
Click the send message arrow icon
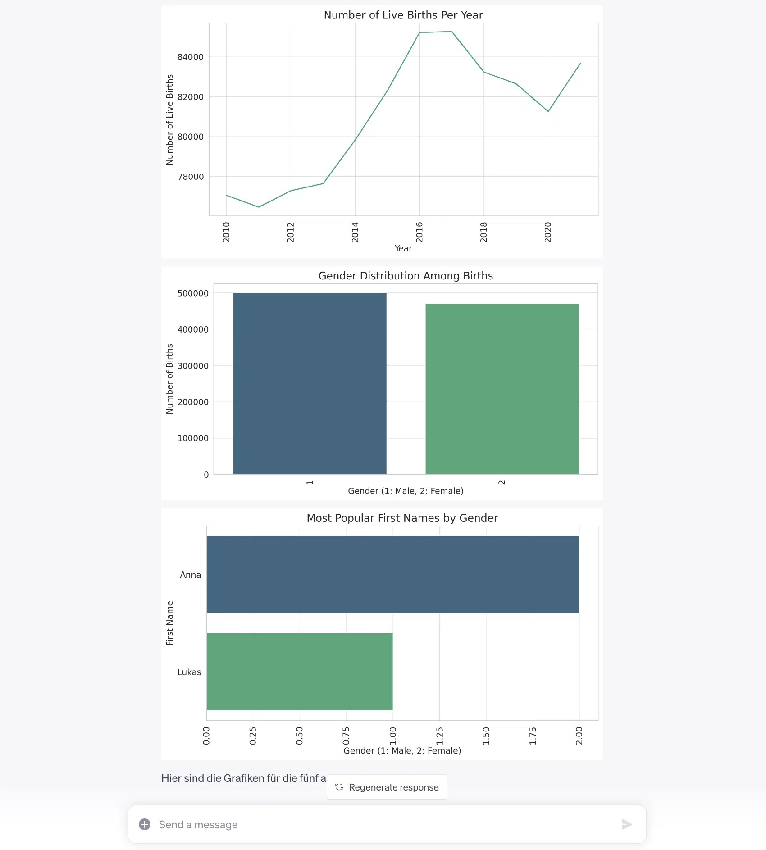[627, 825]
